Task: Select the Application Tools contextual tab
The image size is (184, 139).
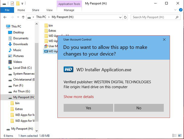Action: tap(69, 4)
